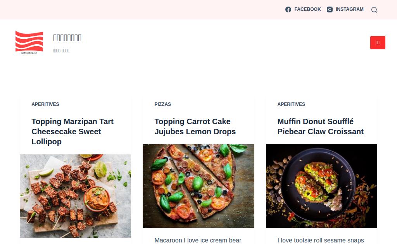
Task: Select APERITIVES category above Marzipan Tart post
Action: coord(45,104)
